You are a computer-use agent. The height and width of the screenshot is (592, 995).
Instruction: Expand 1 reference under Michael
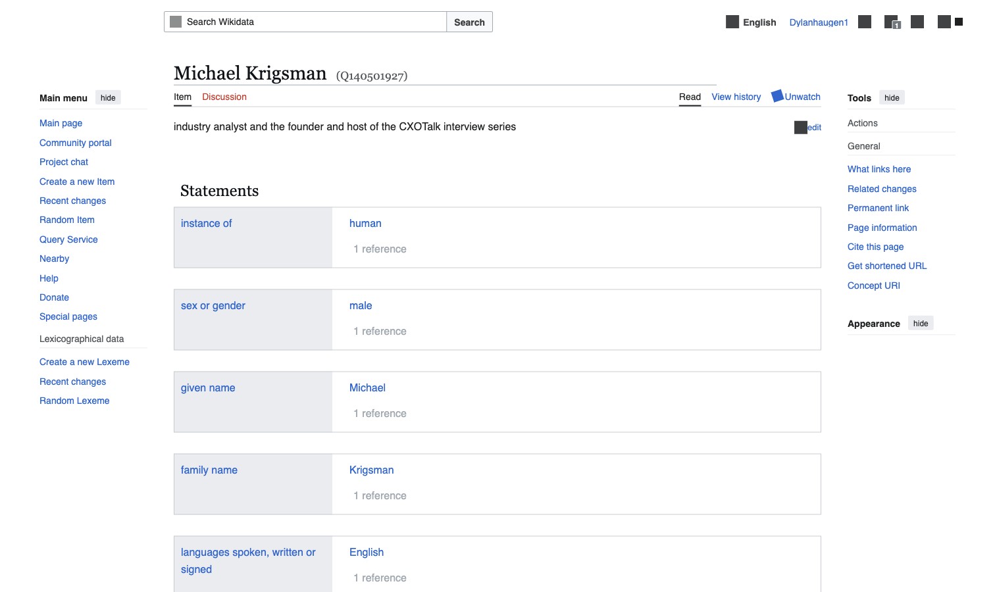380,414
